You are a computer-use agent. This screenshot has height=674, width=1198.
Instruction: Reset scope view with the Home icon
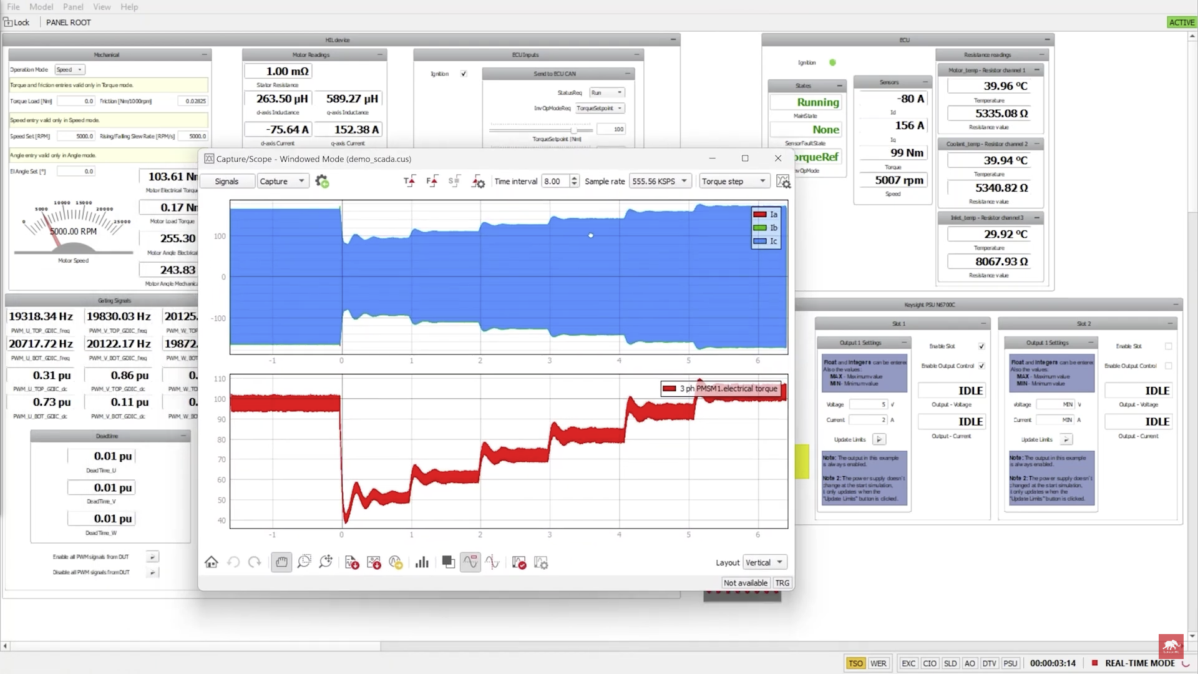(211, 562)
